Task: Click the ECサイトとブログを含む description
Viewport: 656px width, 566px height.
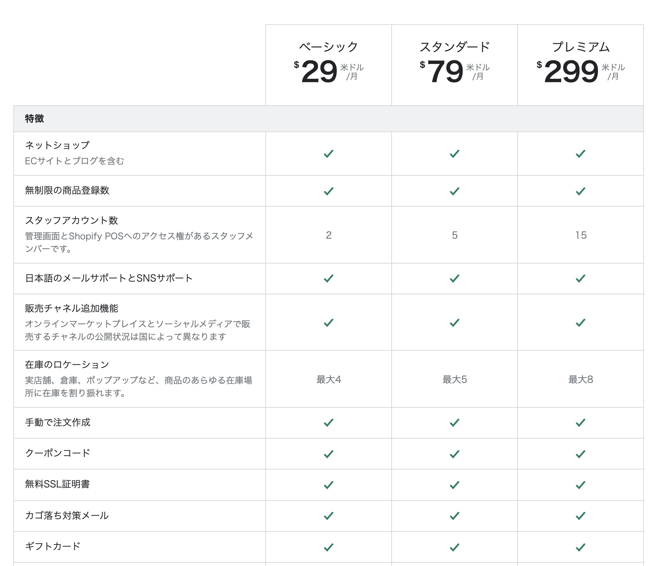Action: pos(74,161)
